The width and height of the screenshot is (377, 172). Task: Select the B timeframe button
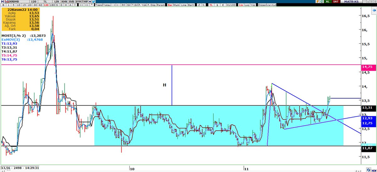tap(3, 5)
